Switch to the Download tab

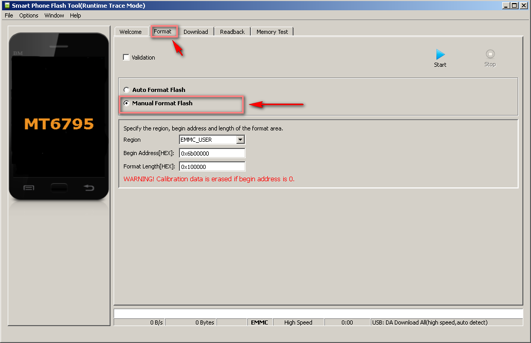195,32
